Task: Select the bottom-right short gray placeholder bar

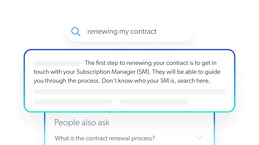Action: (154, 102)
